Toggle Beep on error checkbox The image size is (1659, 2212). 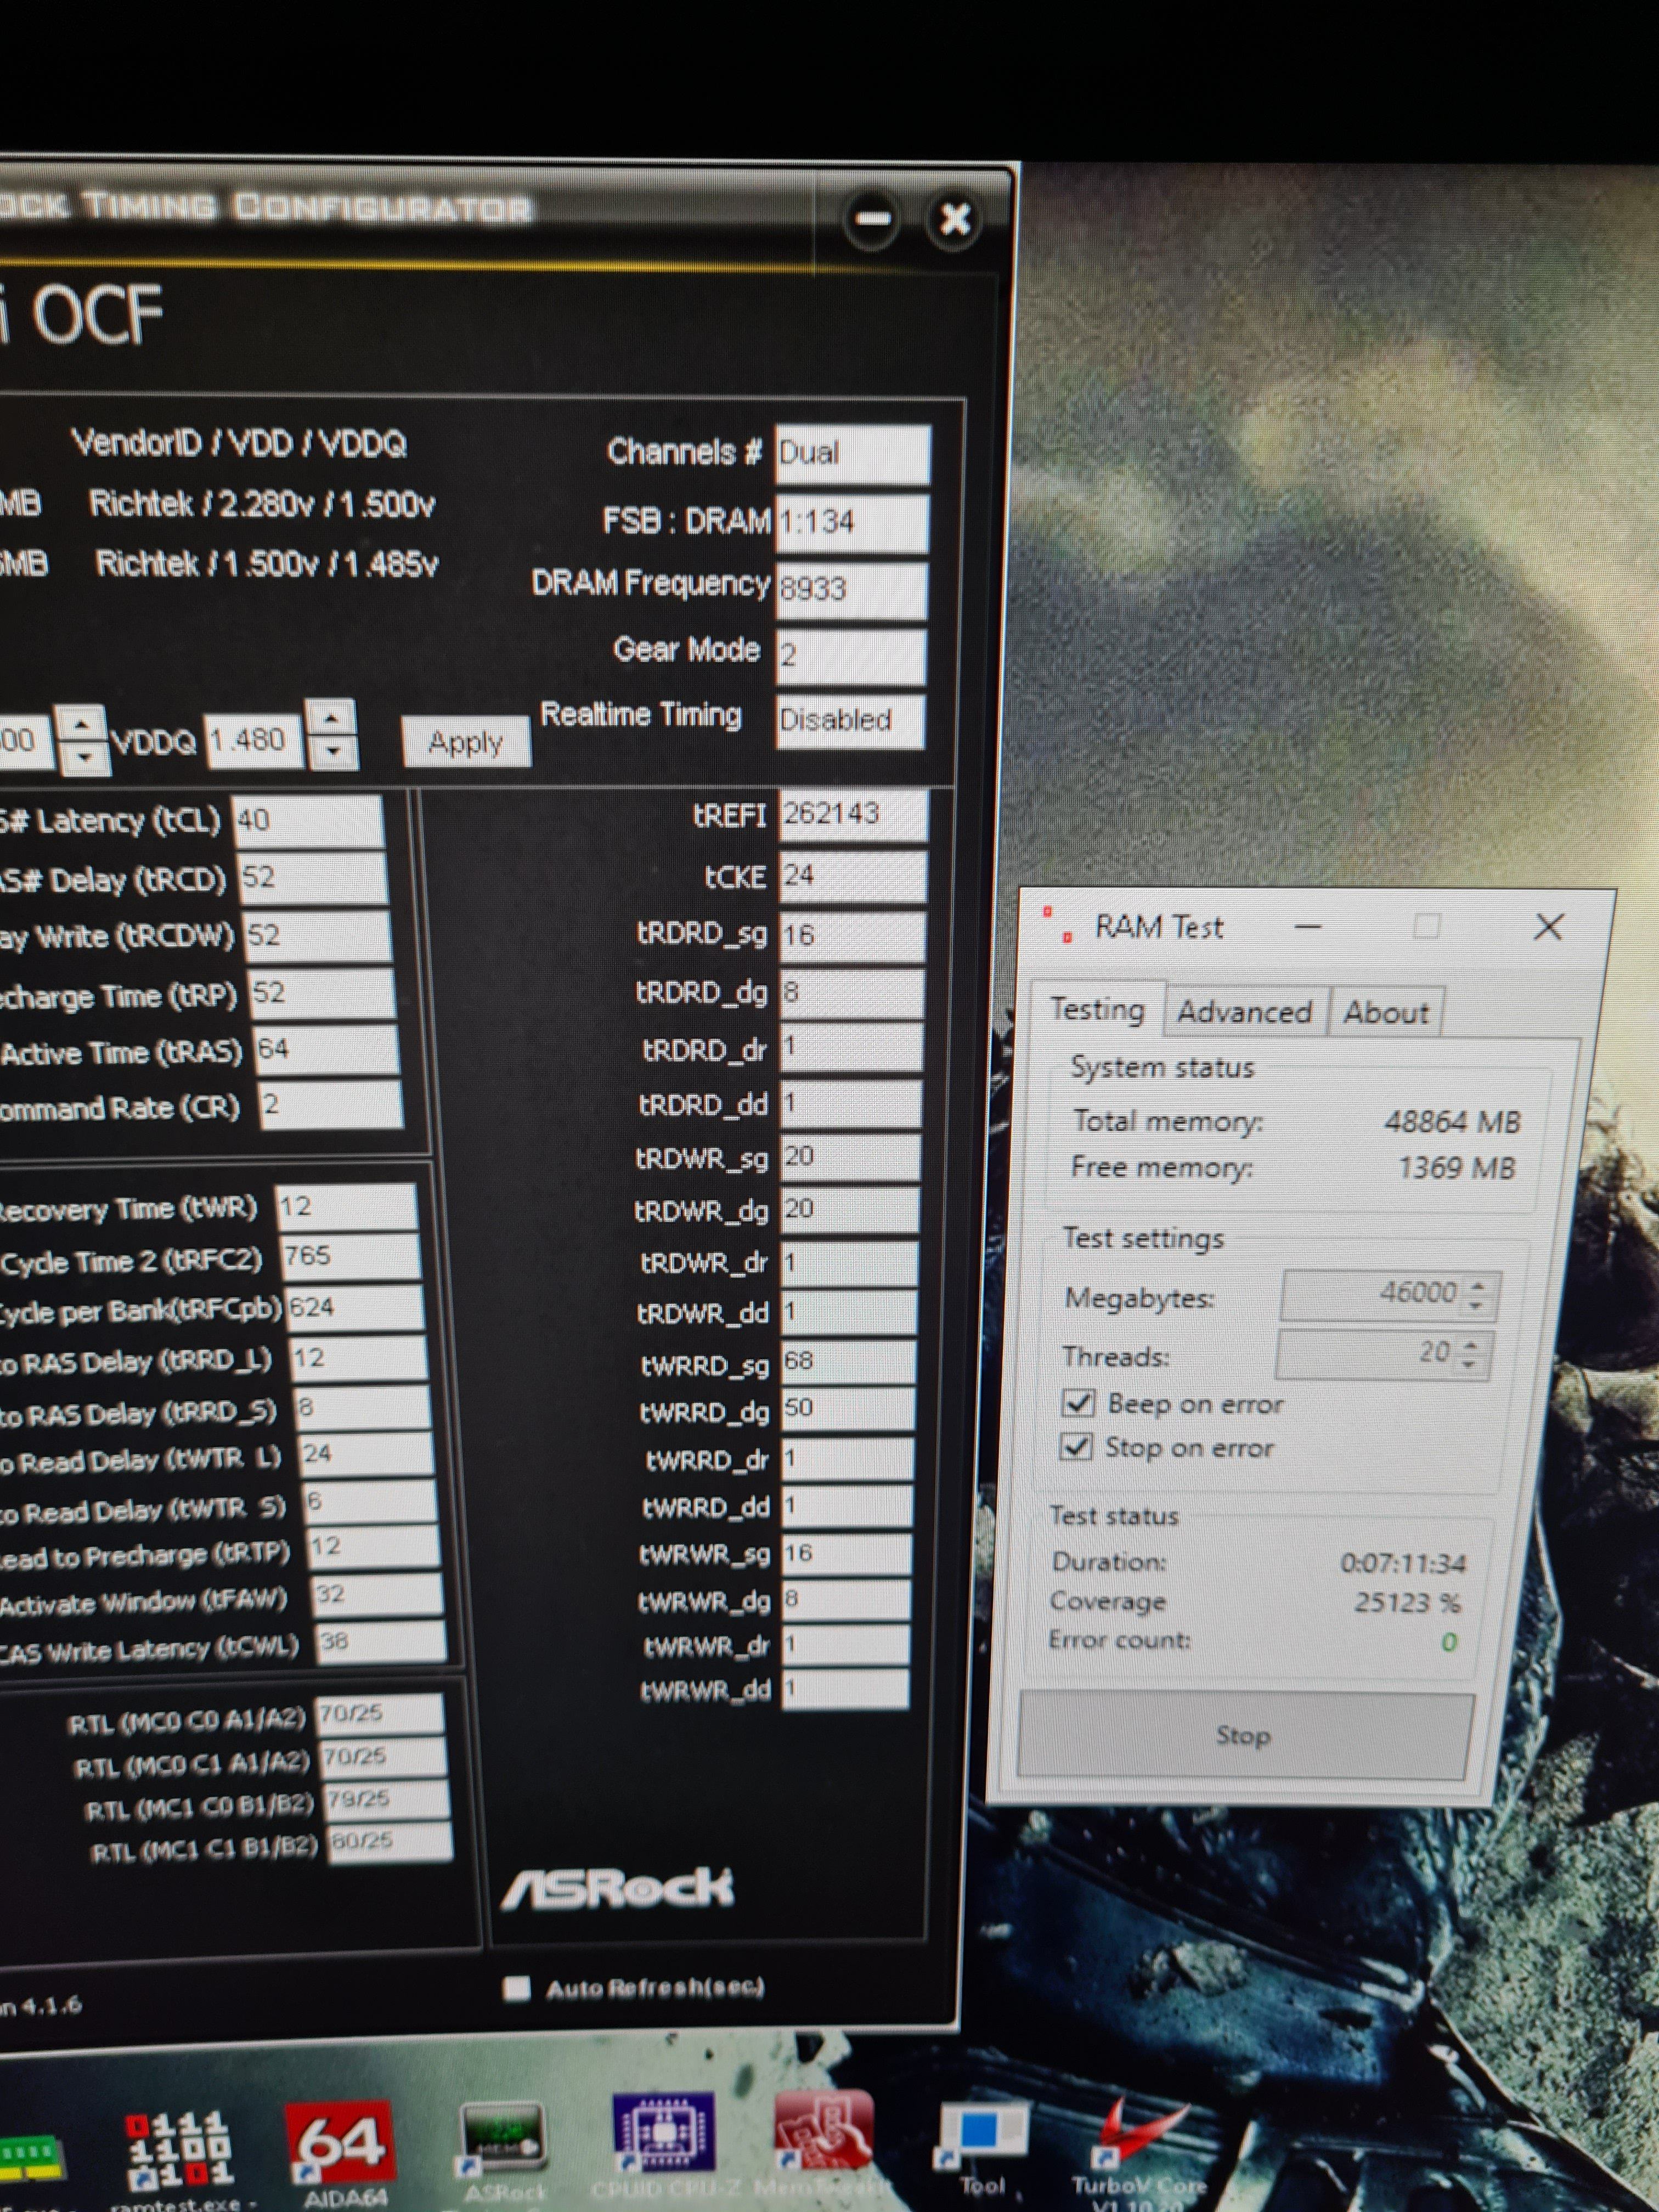[x=1078, y=1403]
